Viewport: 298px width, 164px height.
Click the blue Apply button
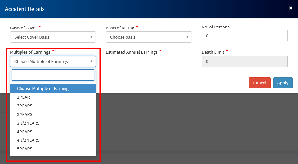(283, 83)
